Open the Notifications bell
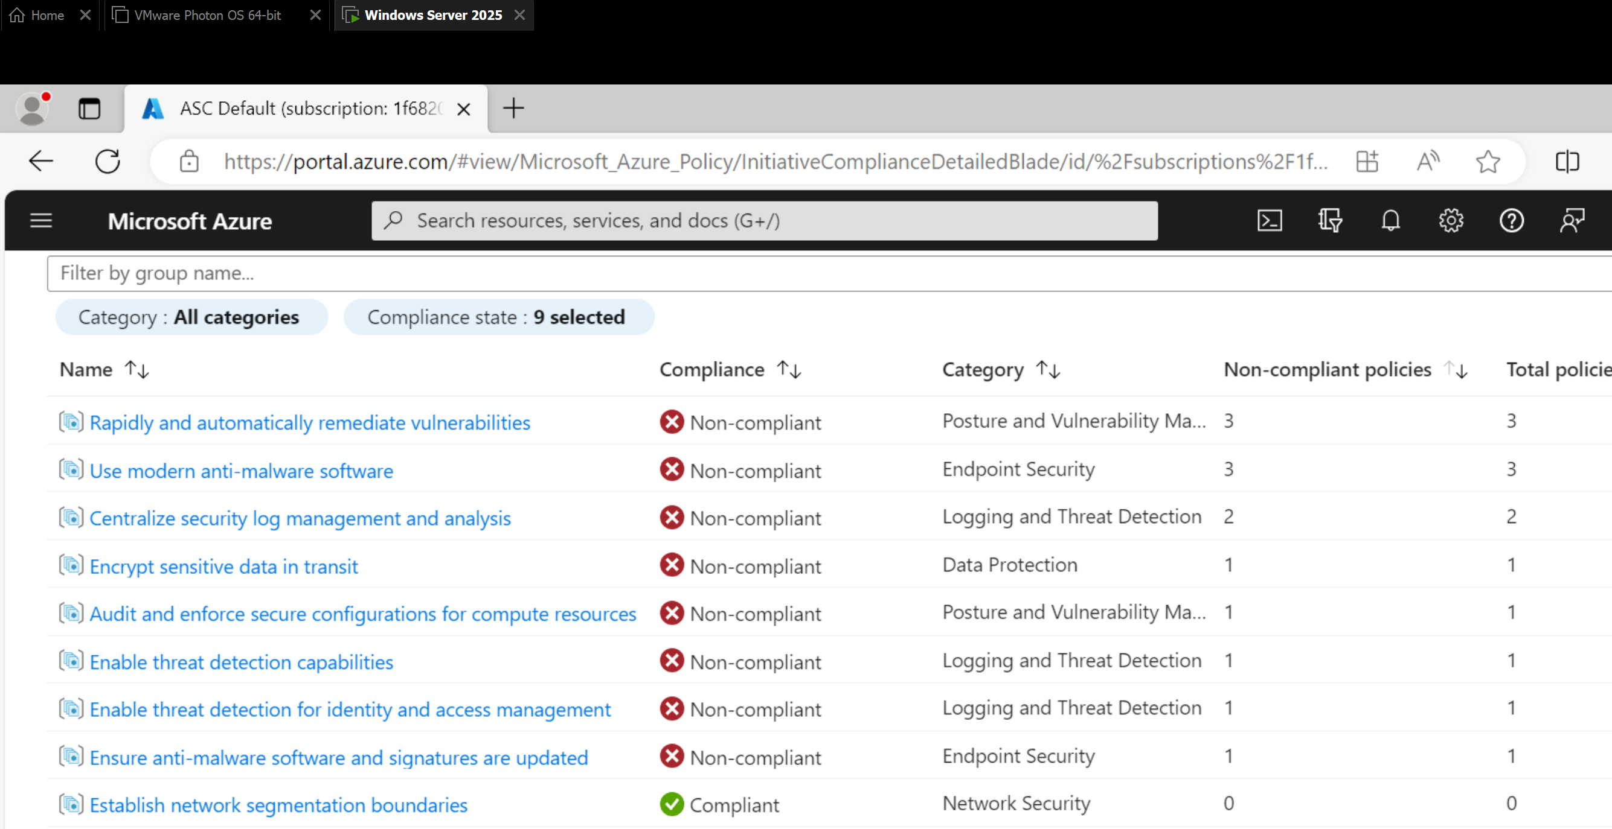Viewport: 1612px width, 829px height. (1390, 220)
